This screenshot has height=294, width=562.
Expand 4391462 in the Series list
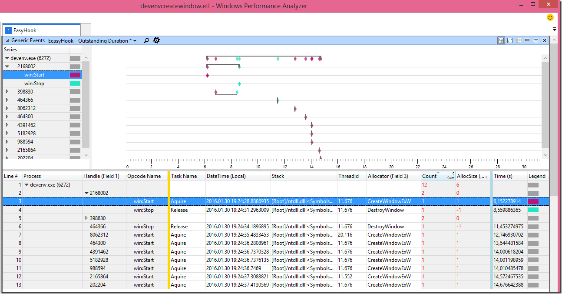tap(7, 125)
